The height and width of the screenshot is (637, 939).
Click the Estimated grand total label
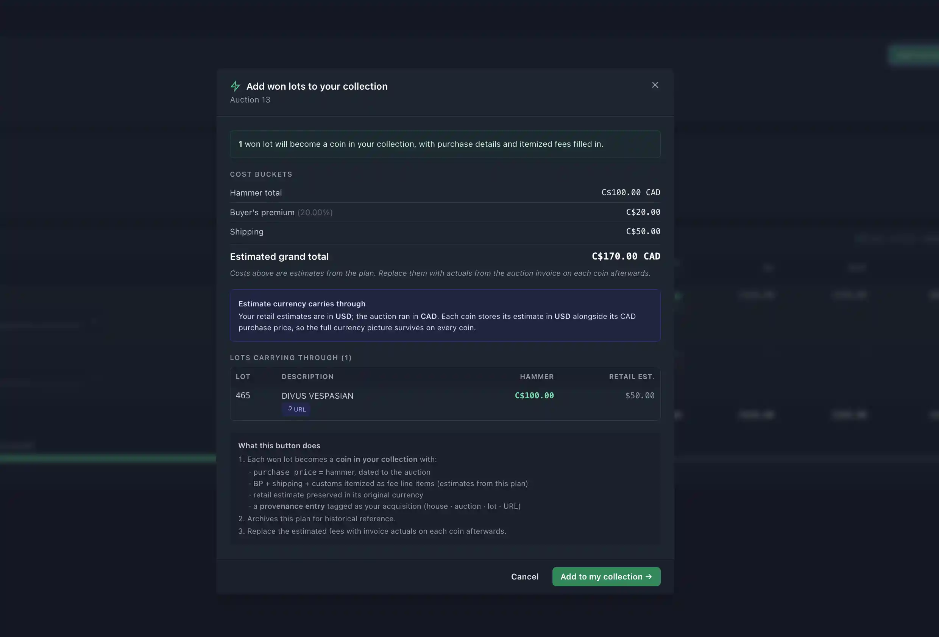(x=279, y=257)
